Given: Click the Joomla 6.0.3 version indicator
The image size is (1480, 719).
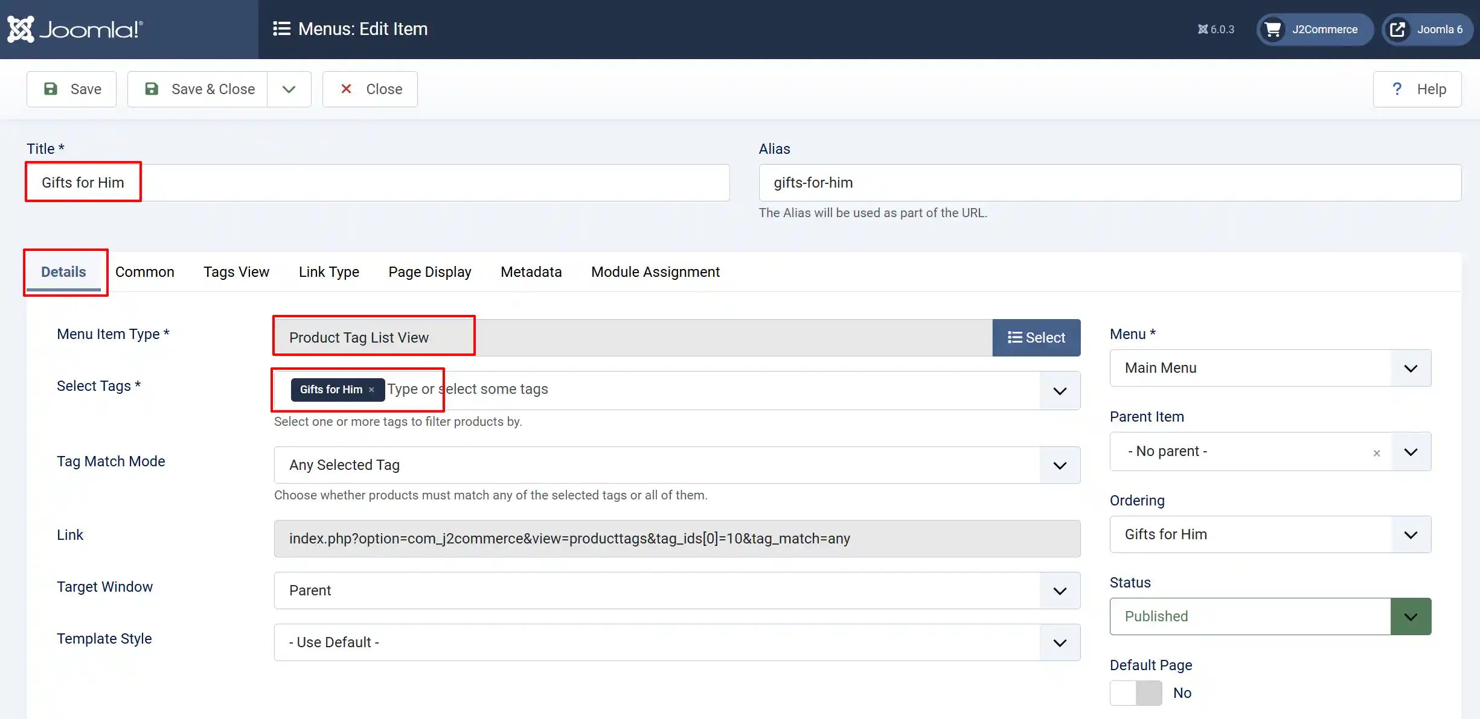Looking at the screenshot, I should [x=1216, y=29].
